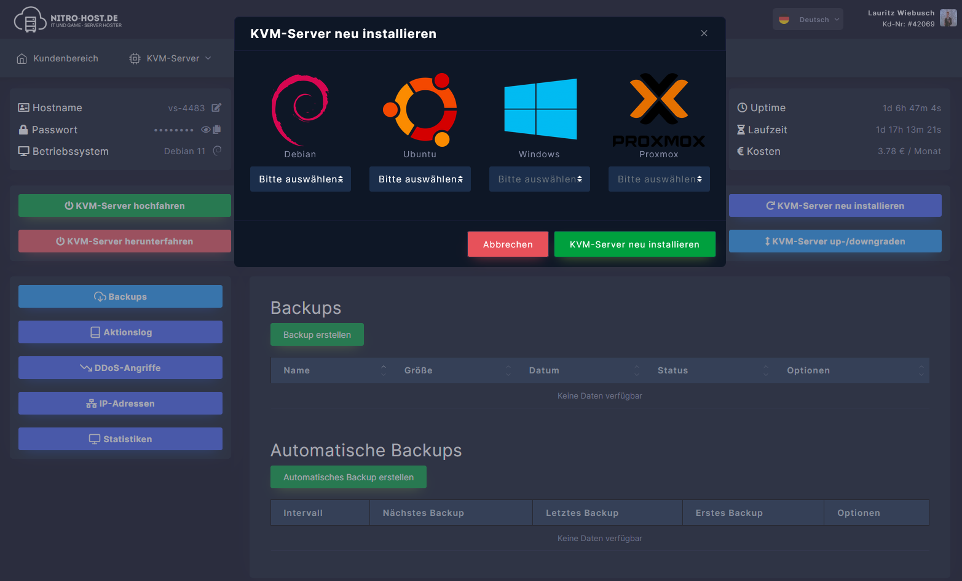Expand the Windows version dropdown
The image size is (962, 581).
(540, 179)
